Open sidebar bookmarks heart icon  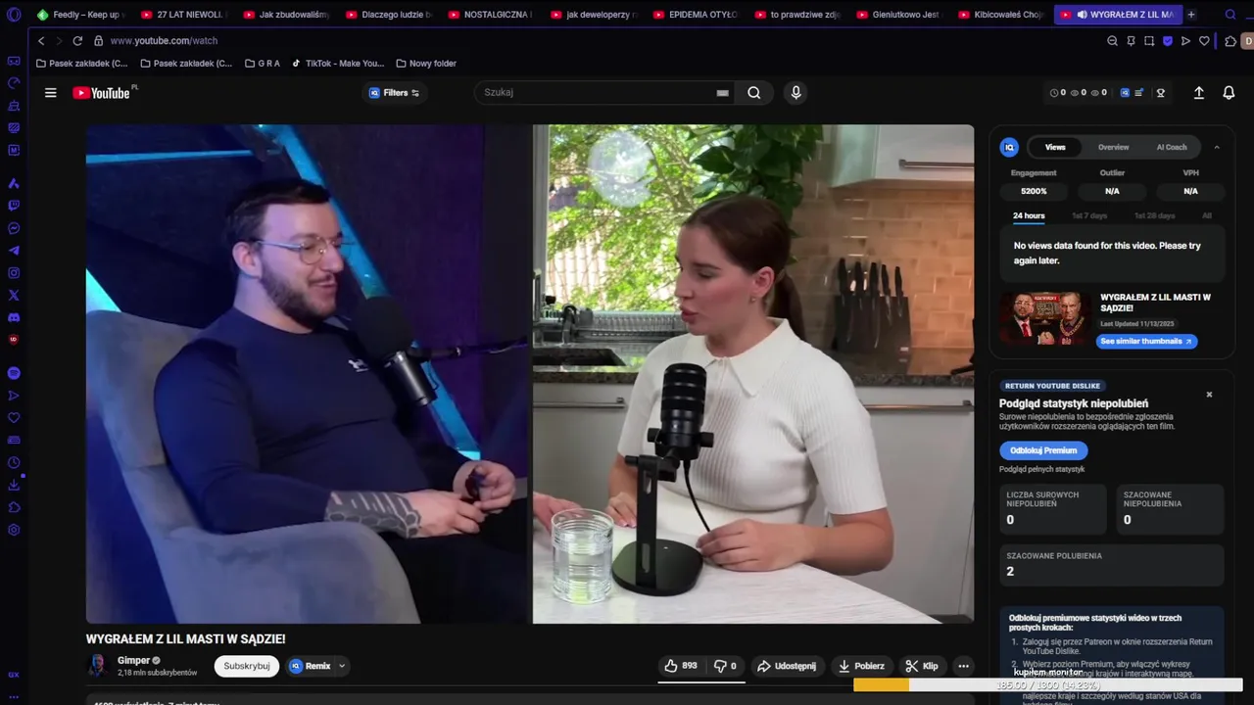click(x=14, y=418)
